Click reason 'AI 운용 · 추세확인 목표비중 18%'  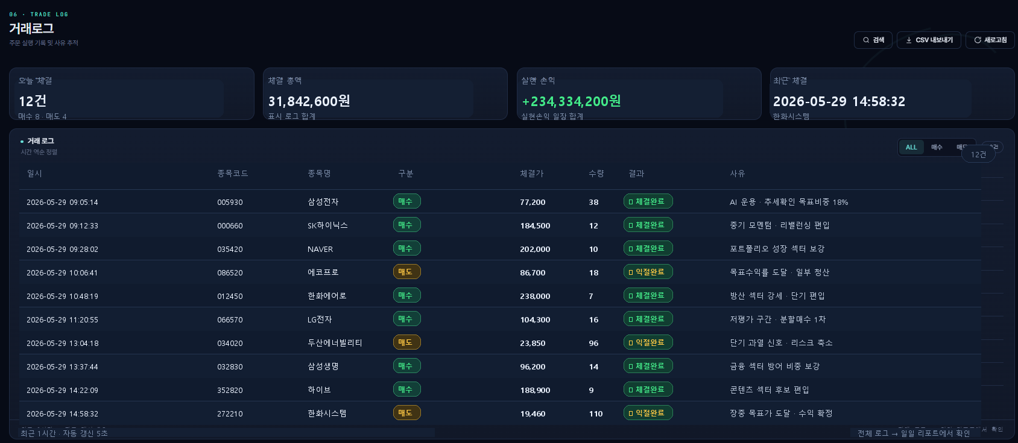pos(789,202)
